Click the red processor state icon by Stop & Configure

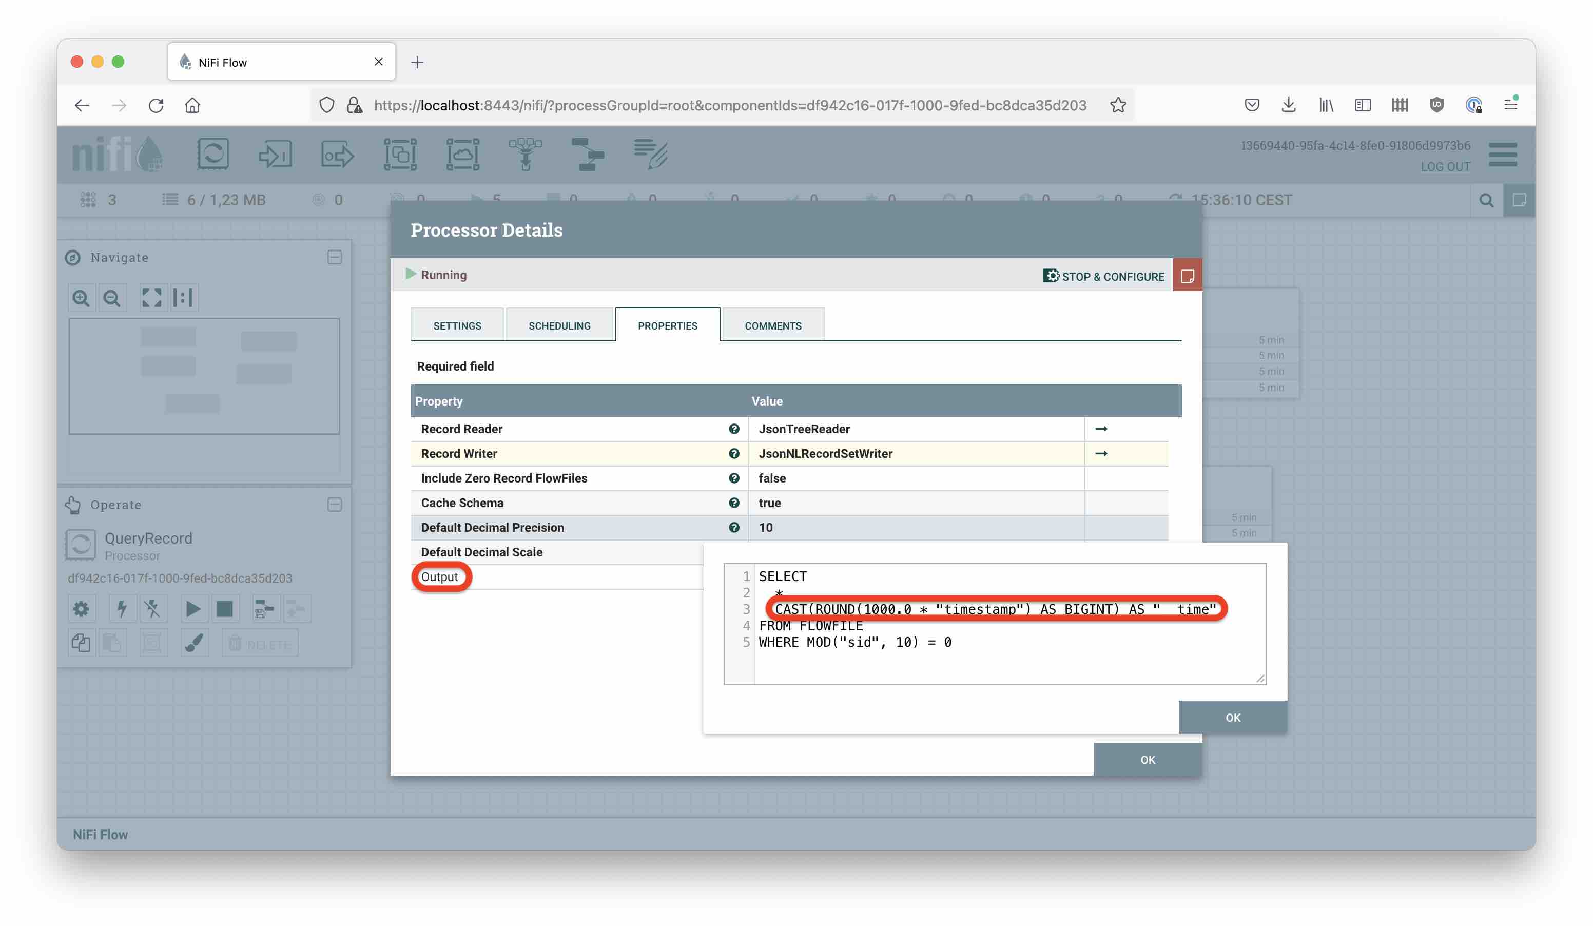1187,276
